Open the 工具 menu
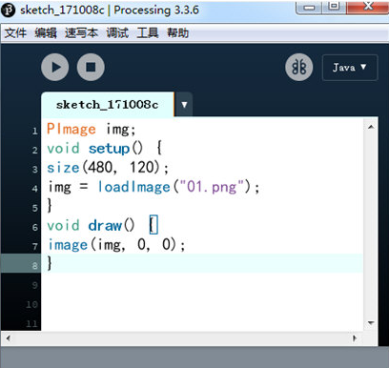 [148, 32]
